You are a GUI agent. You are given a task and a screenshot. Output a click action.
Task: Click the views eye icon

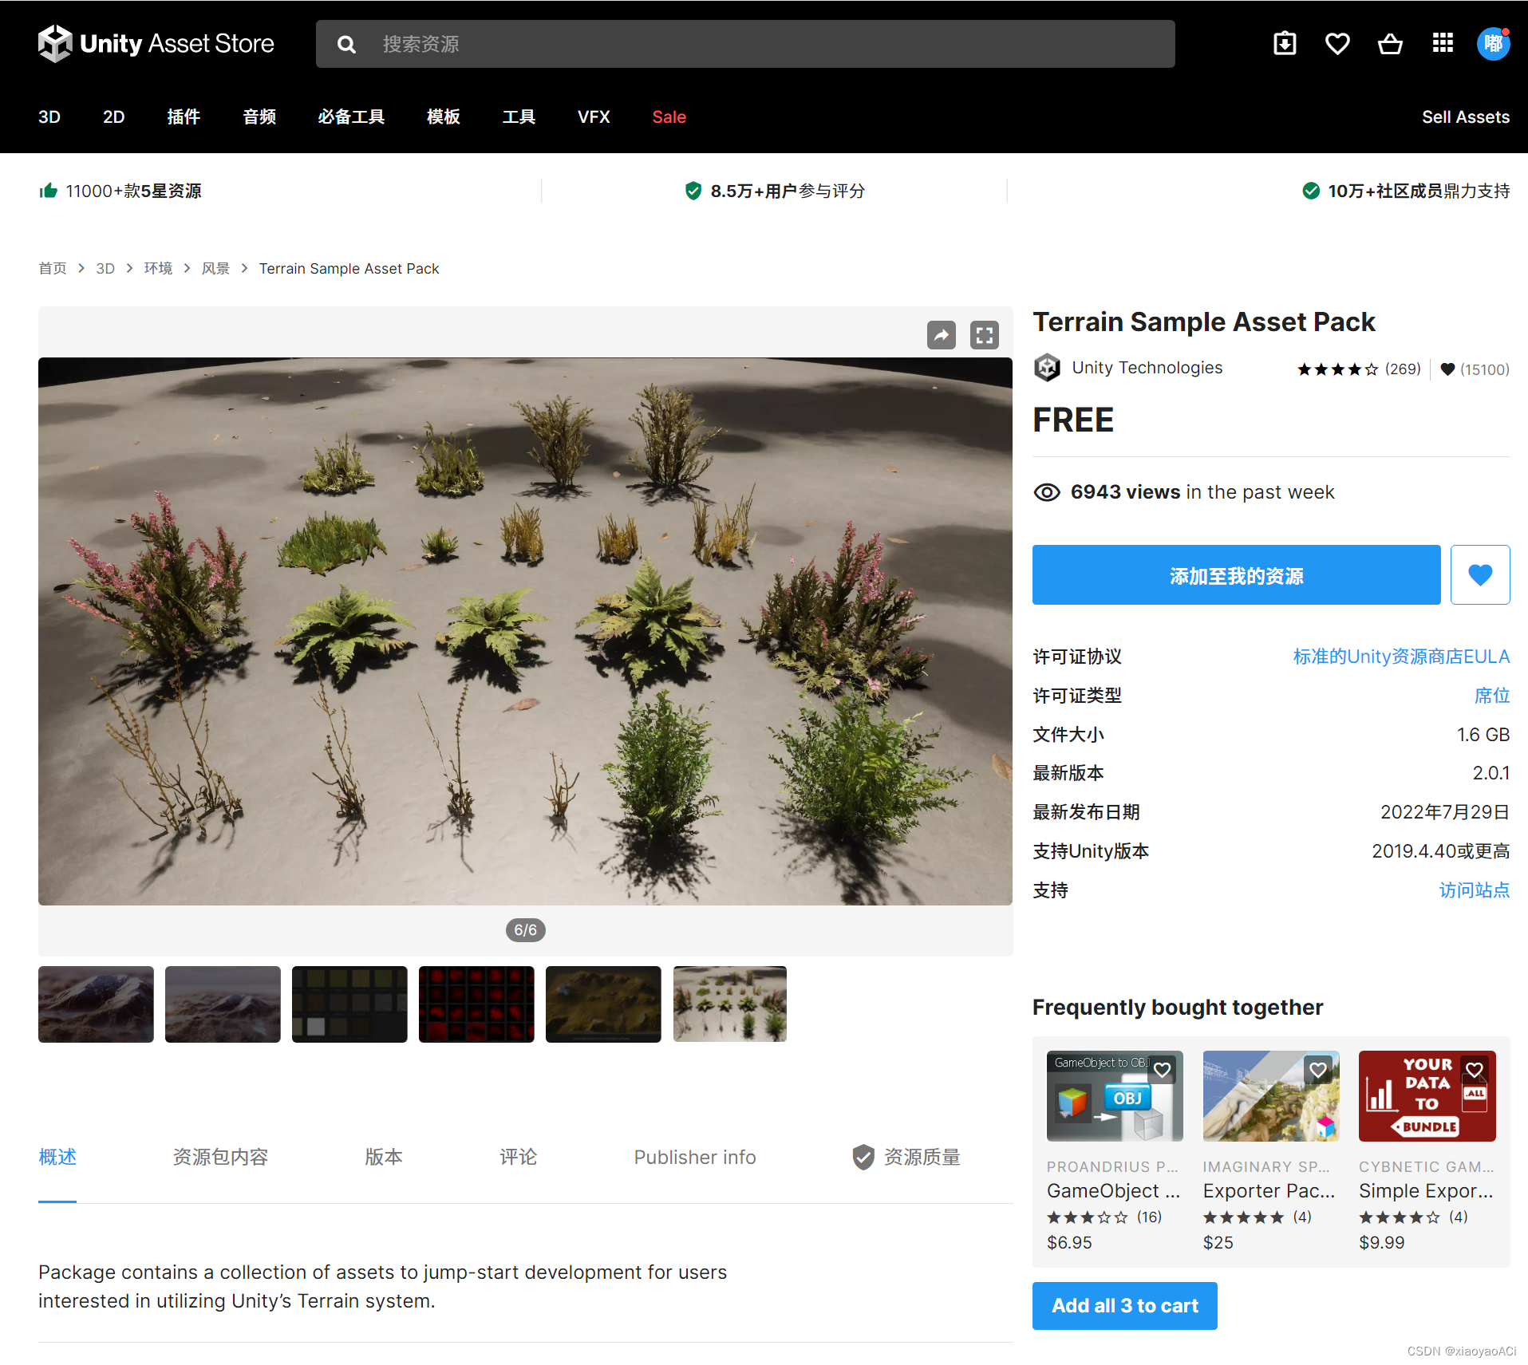click(x=1047, y=492)
